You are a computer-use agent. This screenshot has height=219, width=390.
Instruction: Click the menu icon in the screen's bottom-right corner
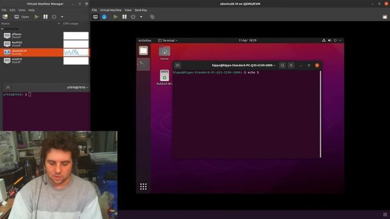tap(385, 215)
